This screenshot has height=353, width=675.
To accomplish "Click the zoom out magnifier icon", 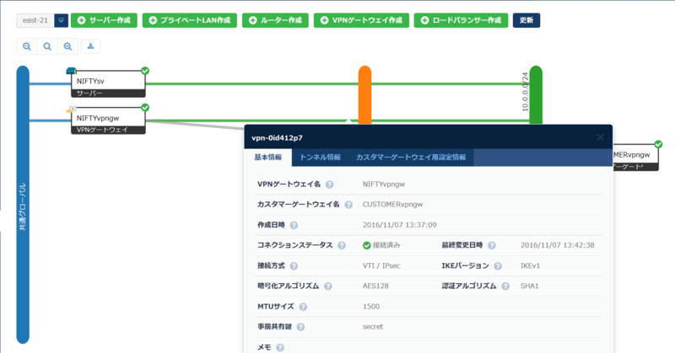I will click(x=27, y=46).
